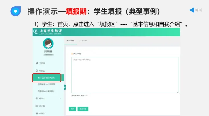Screen dimensions: 209x116
Task: Switch to the 自我介绍 tab
Action: pyautogui.click(x=83, y=41)
